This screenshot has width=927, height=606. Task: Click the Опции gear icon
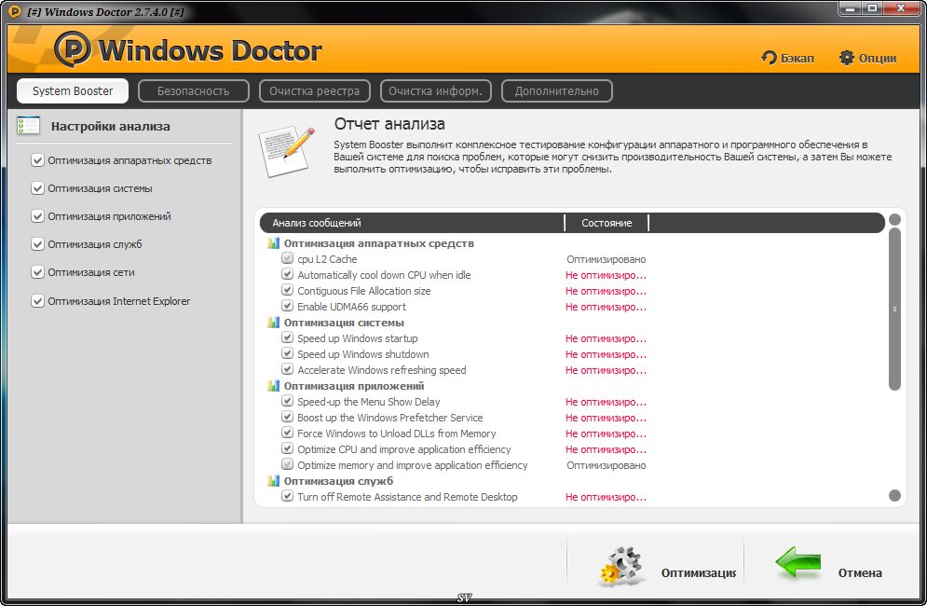847,58
